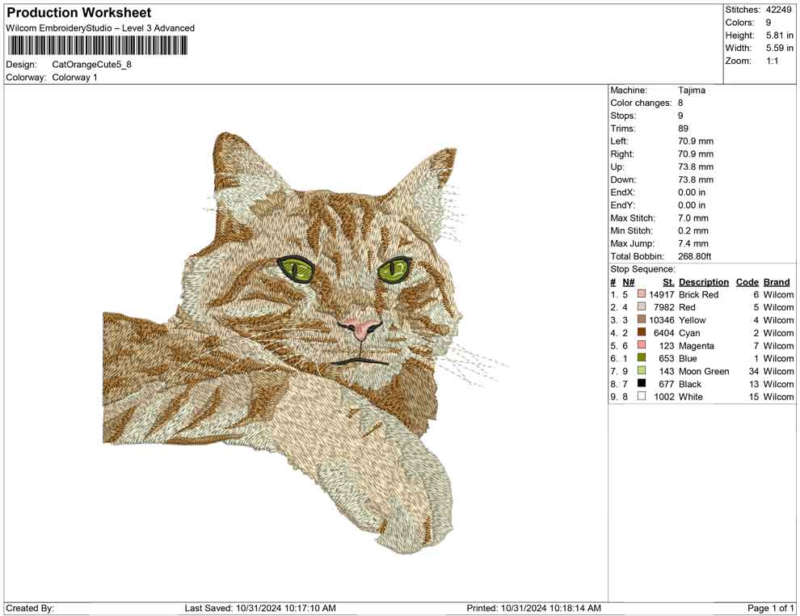Click the Brand column header
This screenshot has width=800, height=616.
(x=776, y=281)
